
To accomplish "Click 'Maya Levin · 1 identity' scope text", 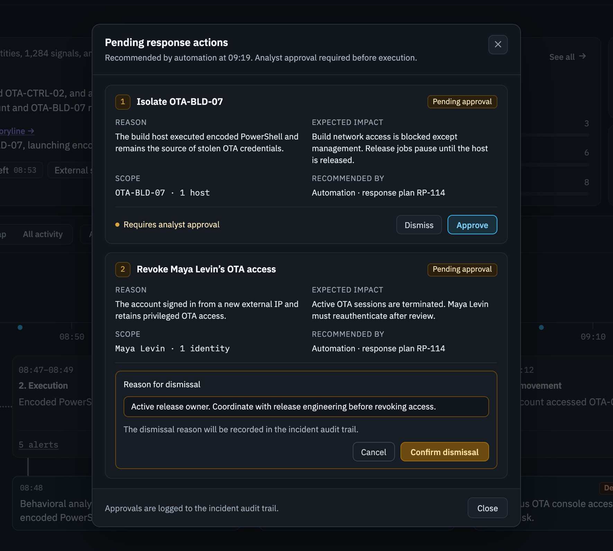I will pyautogui.click(x=172, y=349).
